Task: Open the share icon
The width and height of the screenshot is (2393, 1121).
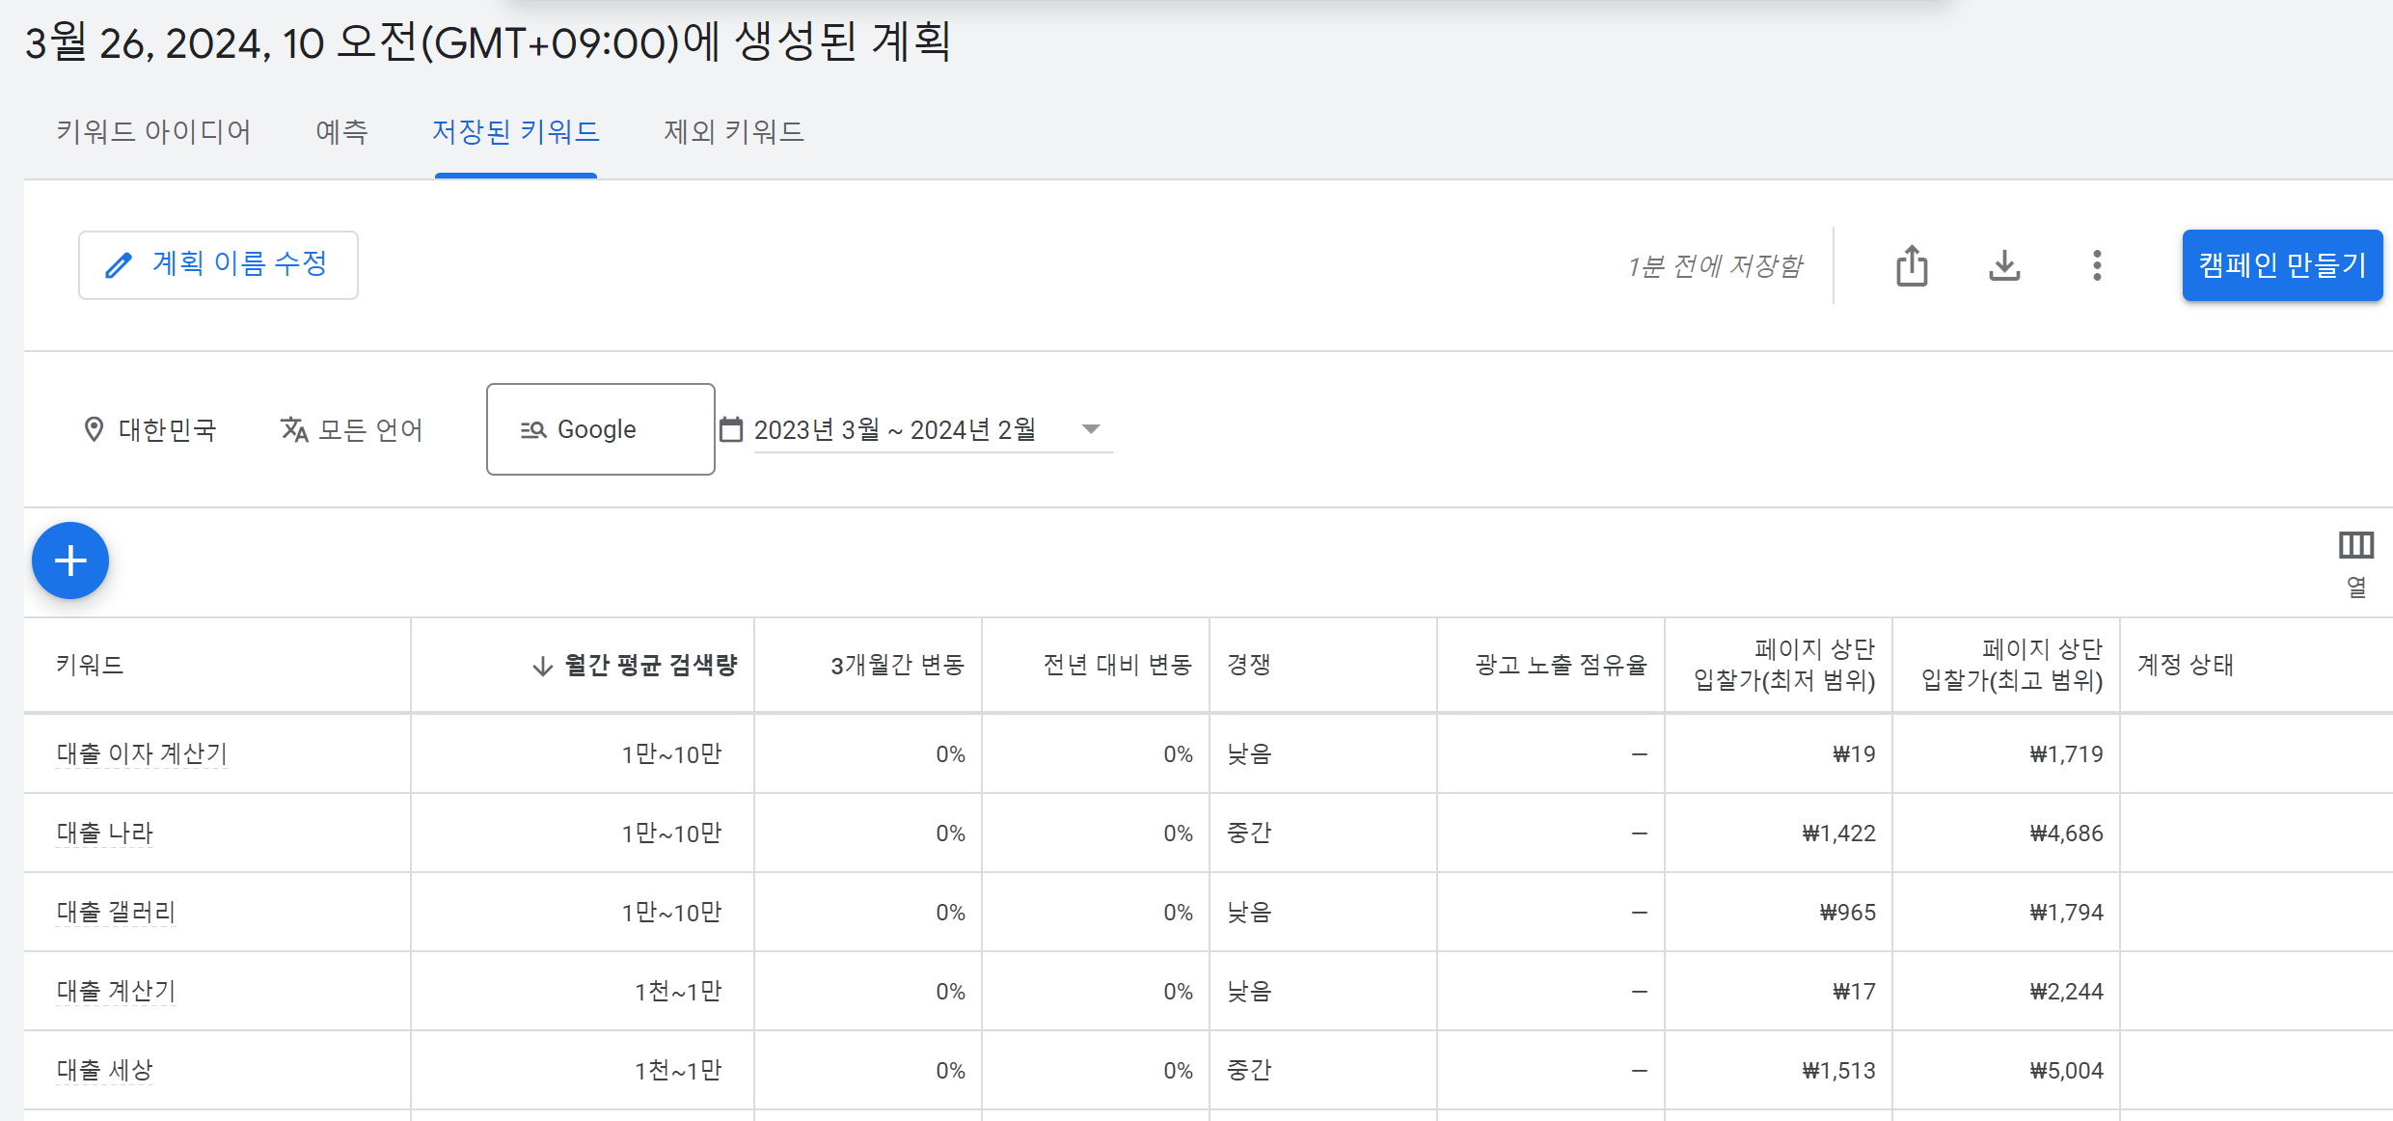Action: pyautogui.click(x=1912, y=266)
